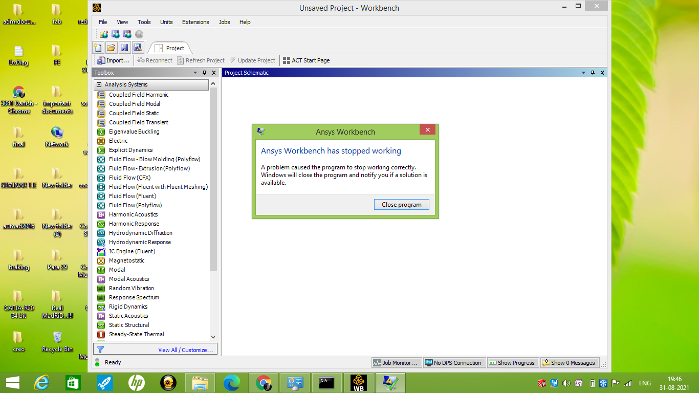Click the Toolbox filter funnel icon

(x=100, y=350)
